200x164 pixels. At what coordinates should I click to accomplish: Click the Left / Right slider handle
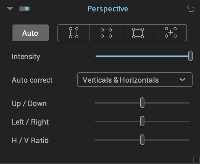(x=142, y=121)
